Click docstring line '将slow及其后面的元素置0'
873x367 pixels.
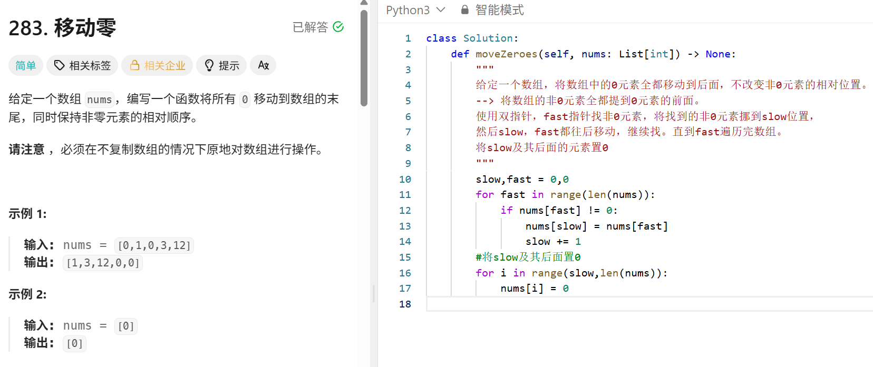click(542, 148)
